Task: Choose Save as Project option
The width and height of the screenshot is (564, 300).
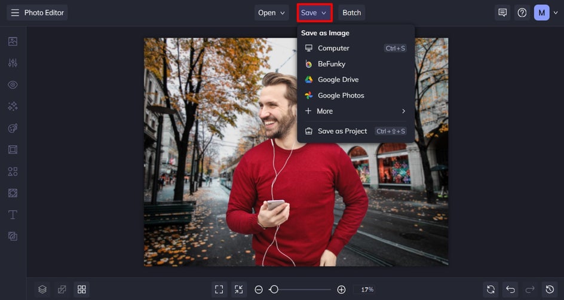Action: point(355,131)
